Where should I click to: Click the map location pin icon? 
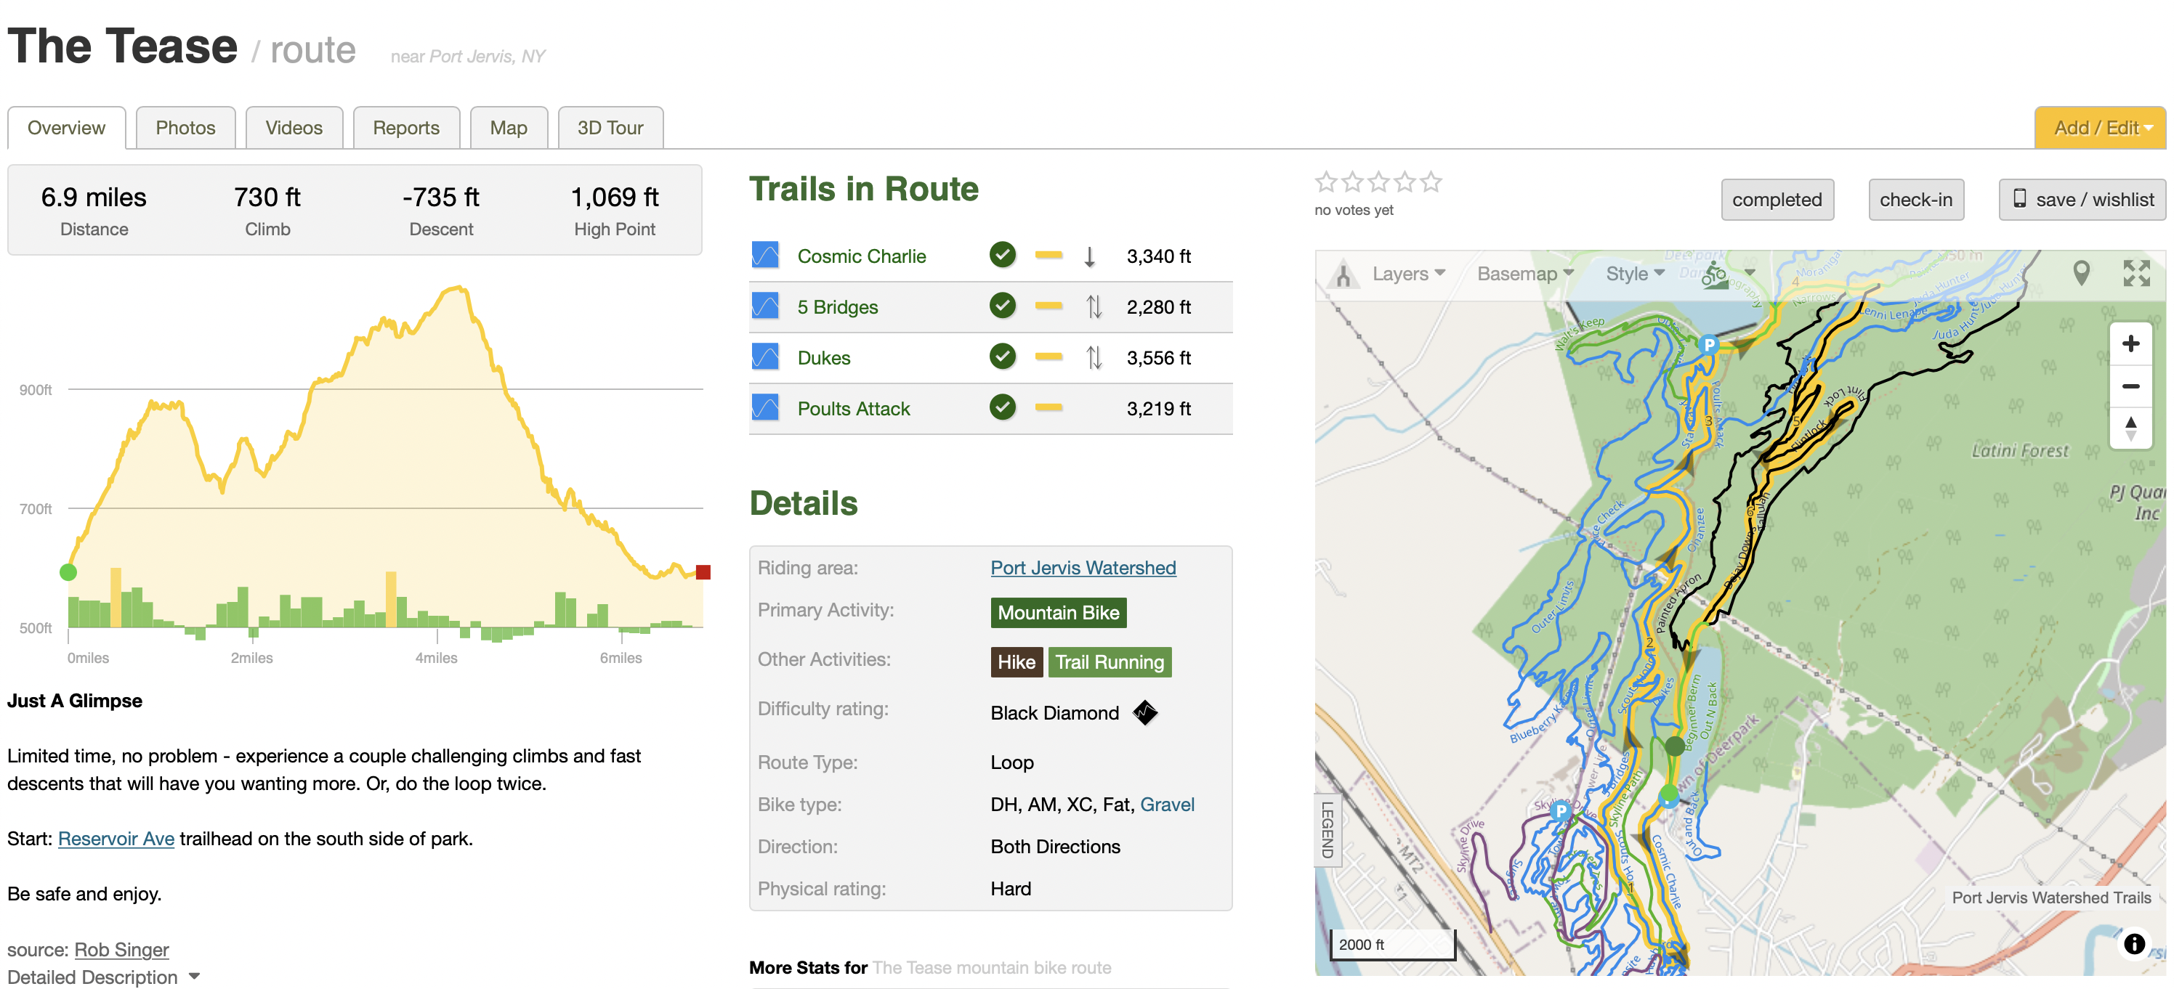(x=2081, y=273)
